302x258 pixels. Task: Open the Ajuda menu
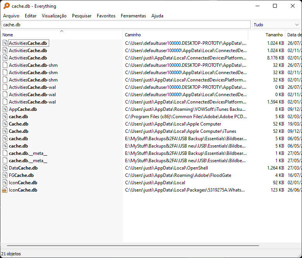click(x=157, y=16)
